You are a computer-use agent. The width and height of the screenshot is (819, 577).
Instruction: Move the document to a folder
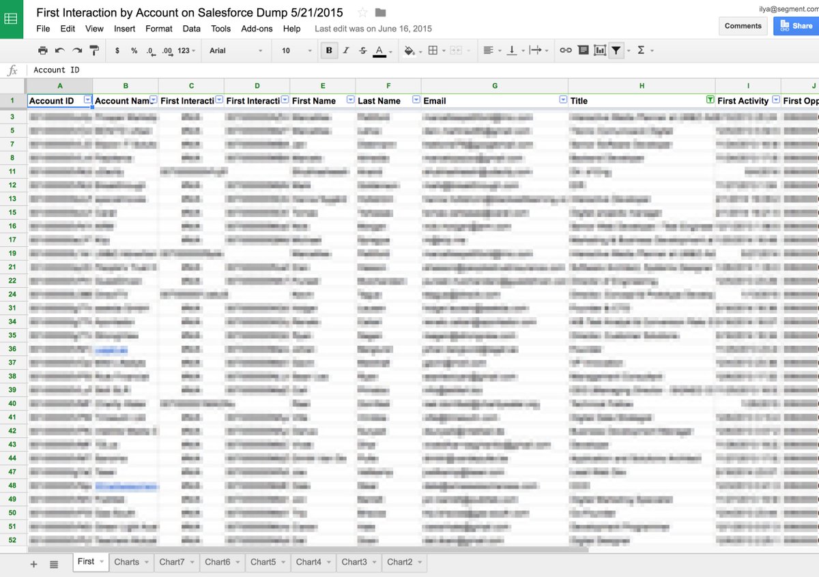pos(380,12)
